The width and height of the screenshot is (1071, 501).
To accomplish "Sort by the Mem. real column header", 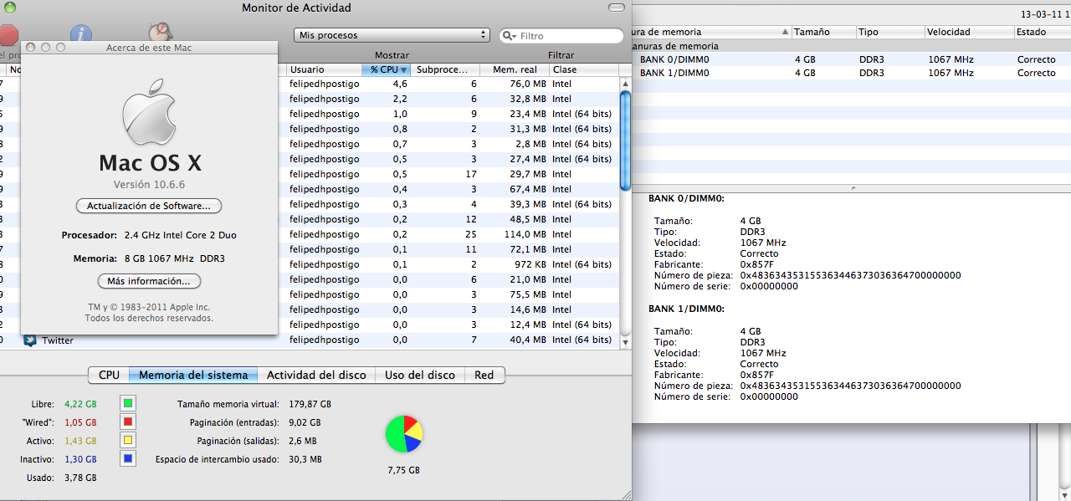I will click(x=515, y=69).
